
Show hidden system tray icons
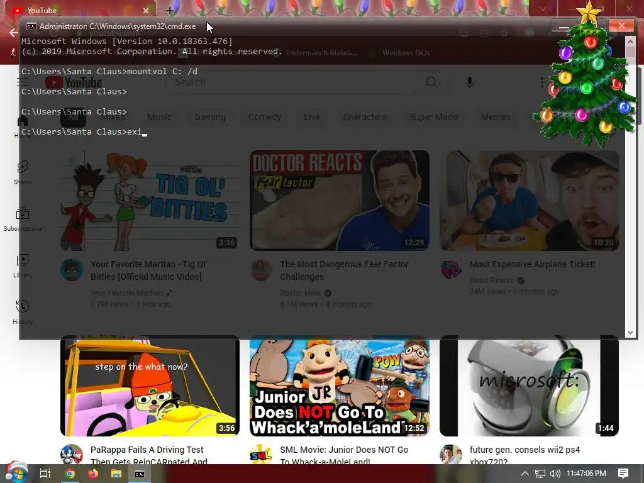525,474
